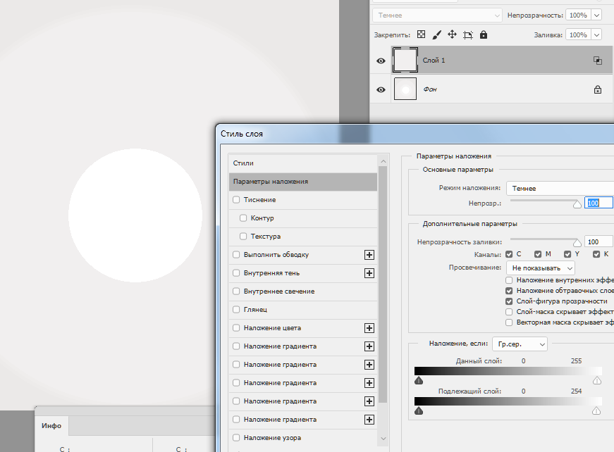Open blending options badge on Слой 1

[x=597, y=61]
